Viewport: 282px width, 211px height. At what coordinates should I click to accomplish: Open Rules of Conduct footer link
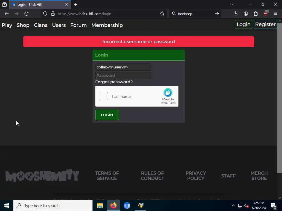coord(152,176)
